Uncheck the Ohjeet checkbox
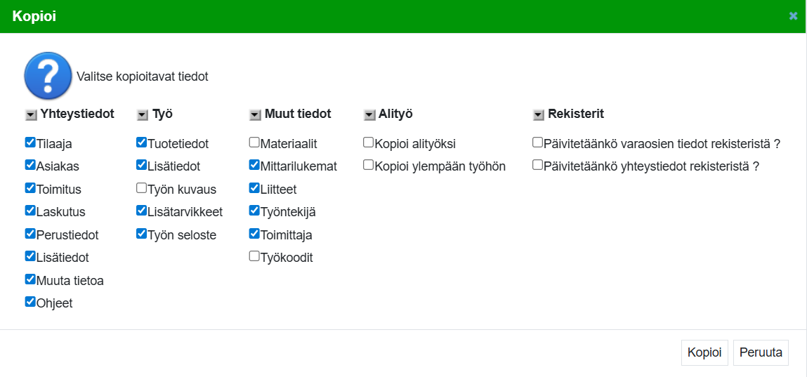This screenshot has width=807, height=377. [30, 302]
